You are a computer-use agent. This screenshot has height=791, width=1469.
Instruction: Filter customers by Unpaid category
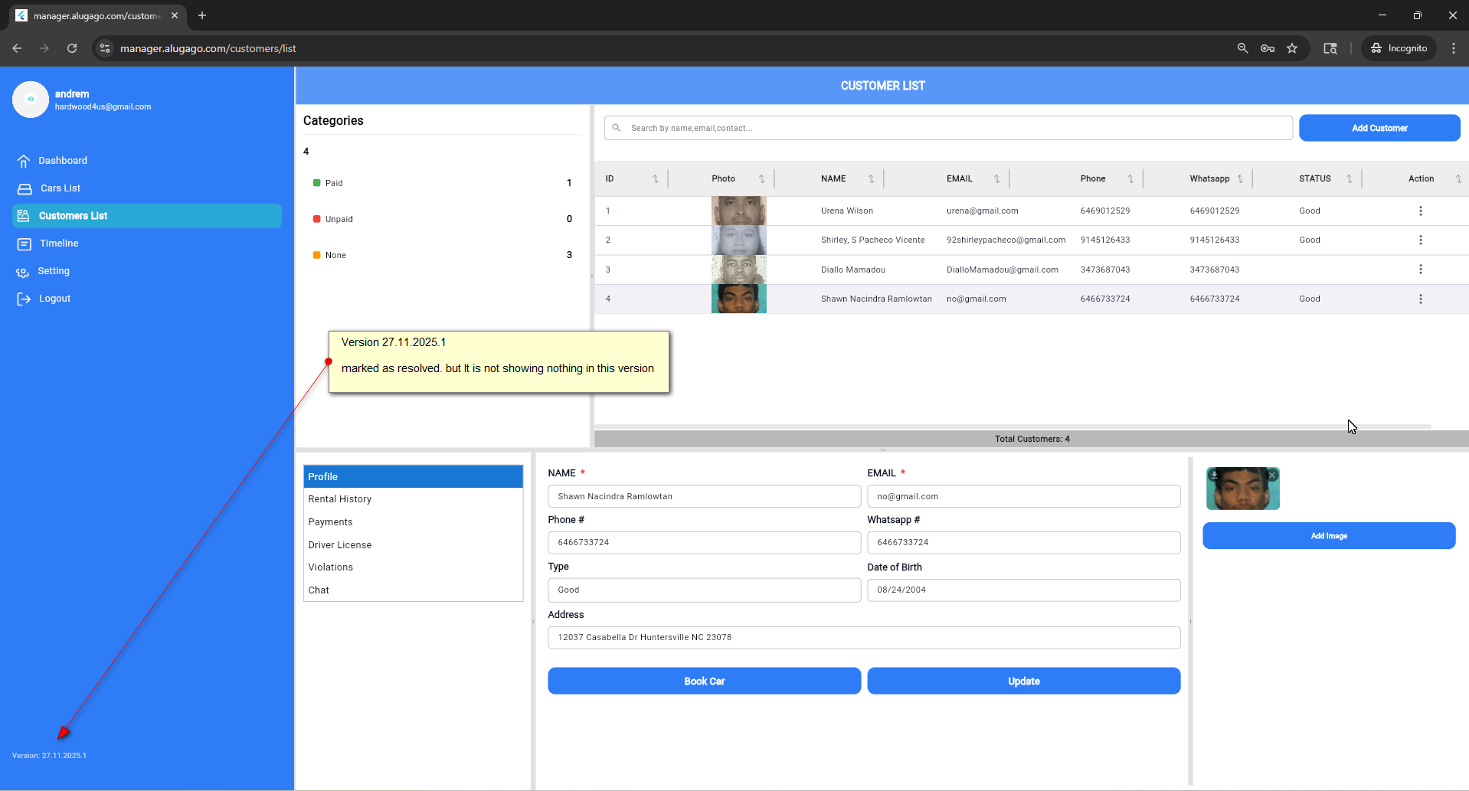pyautogui.click(x=339, y=219)
